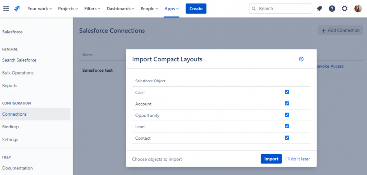Click the I'll do it later link

coord(298,159)
